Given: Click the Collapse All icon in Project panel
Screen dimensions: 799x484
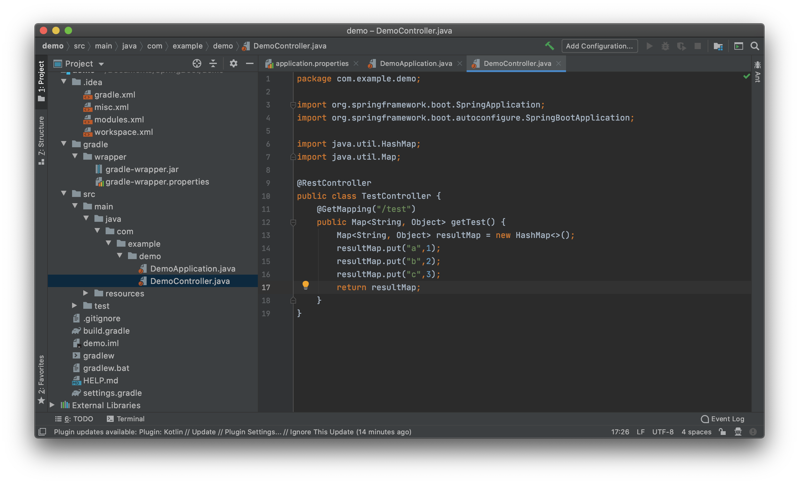Looking at the screenshot, I should coord(213,64).
